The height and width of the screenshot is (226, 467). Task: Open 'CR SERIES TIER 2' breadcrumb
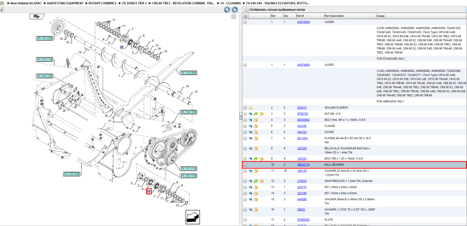[134, 3]
